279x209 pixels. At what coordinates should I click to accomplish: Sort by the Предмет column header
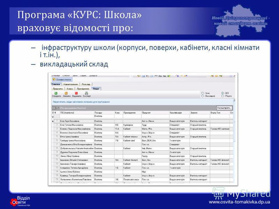(155, 113)
